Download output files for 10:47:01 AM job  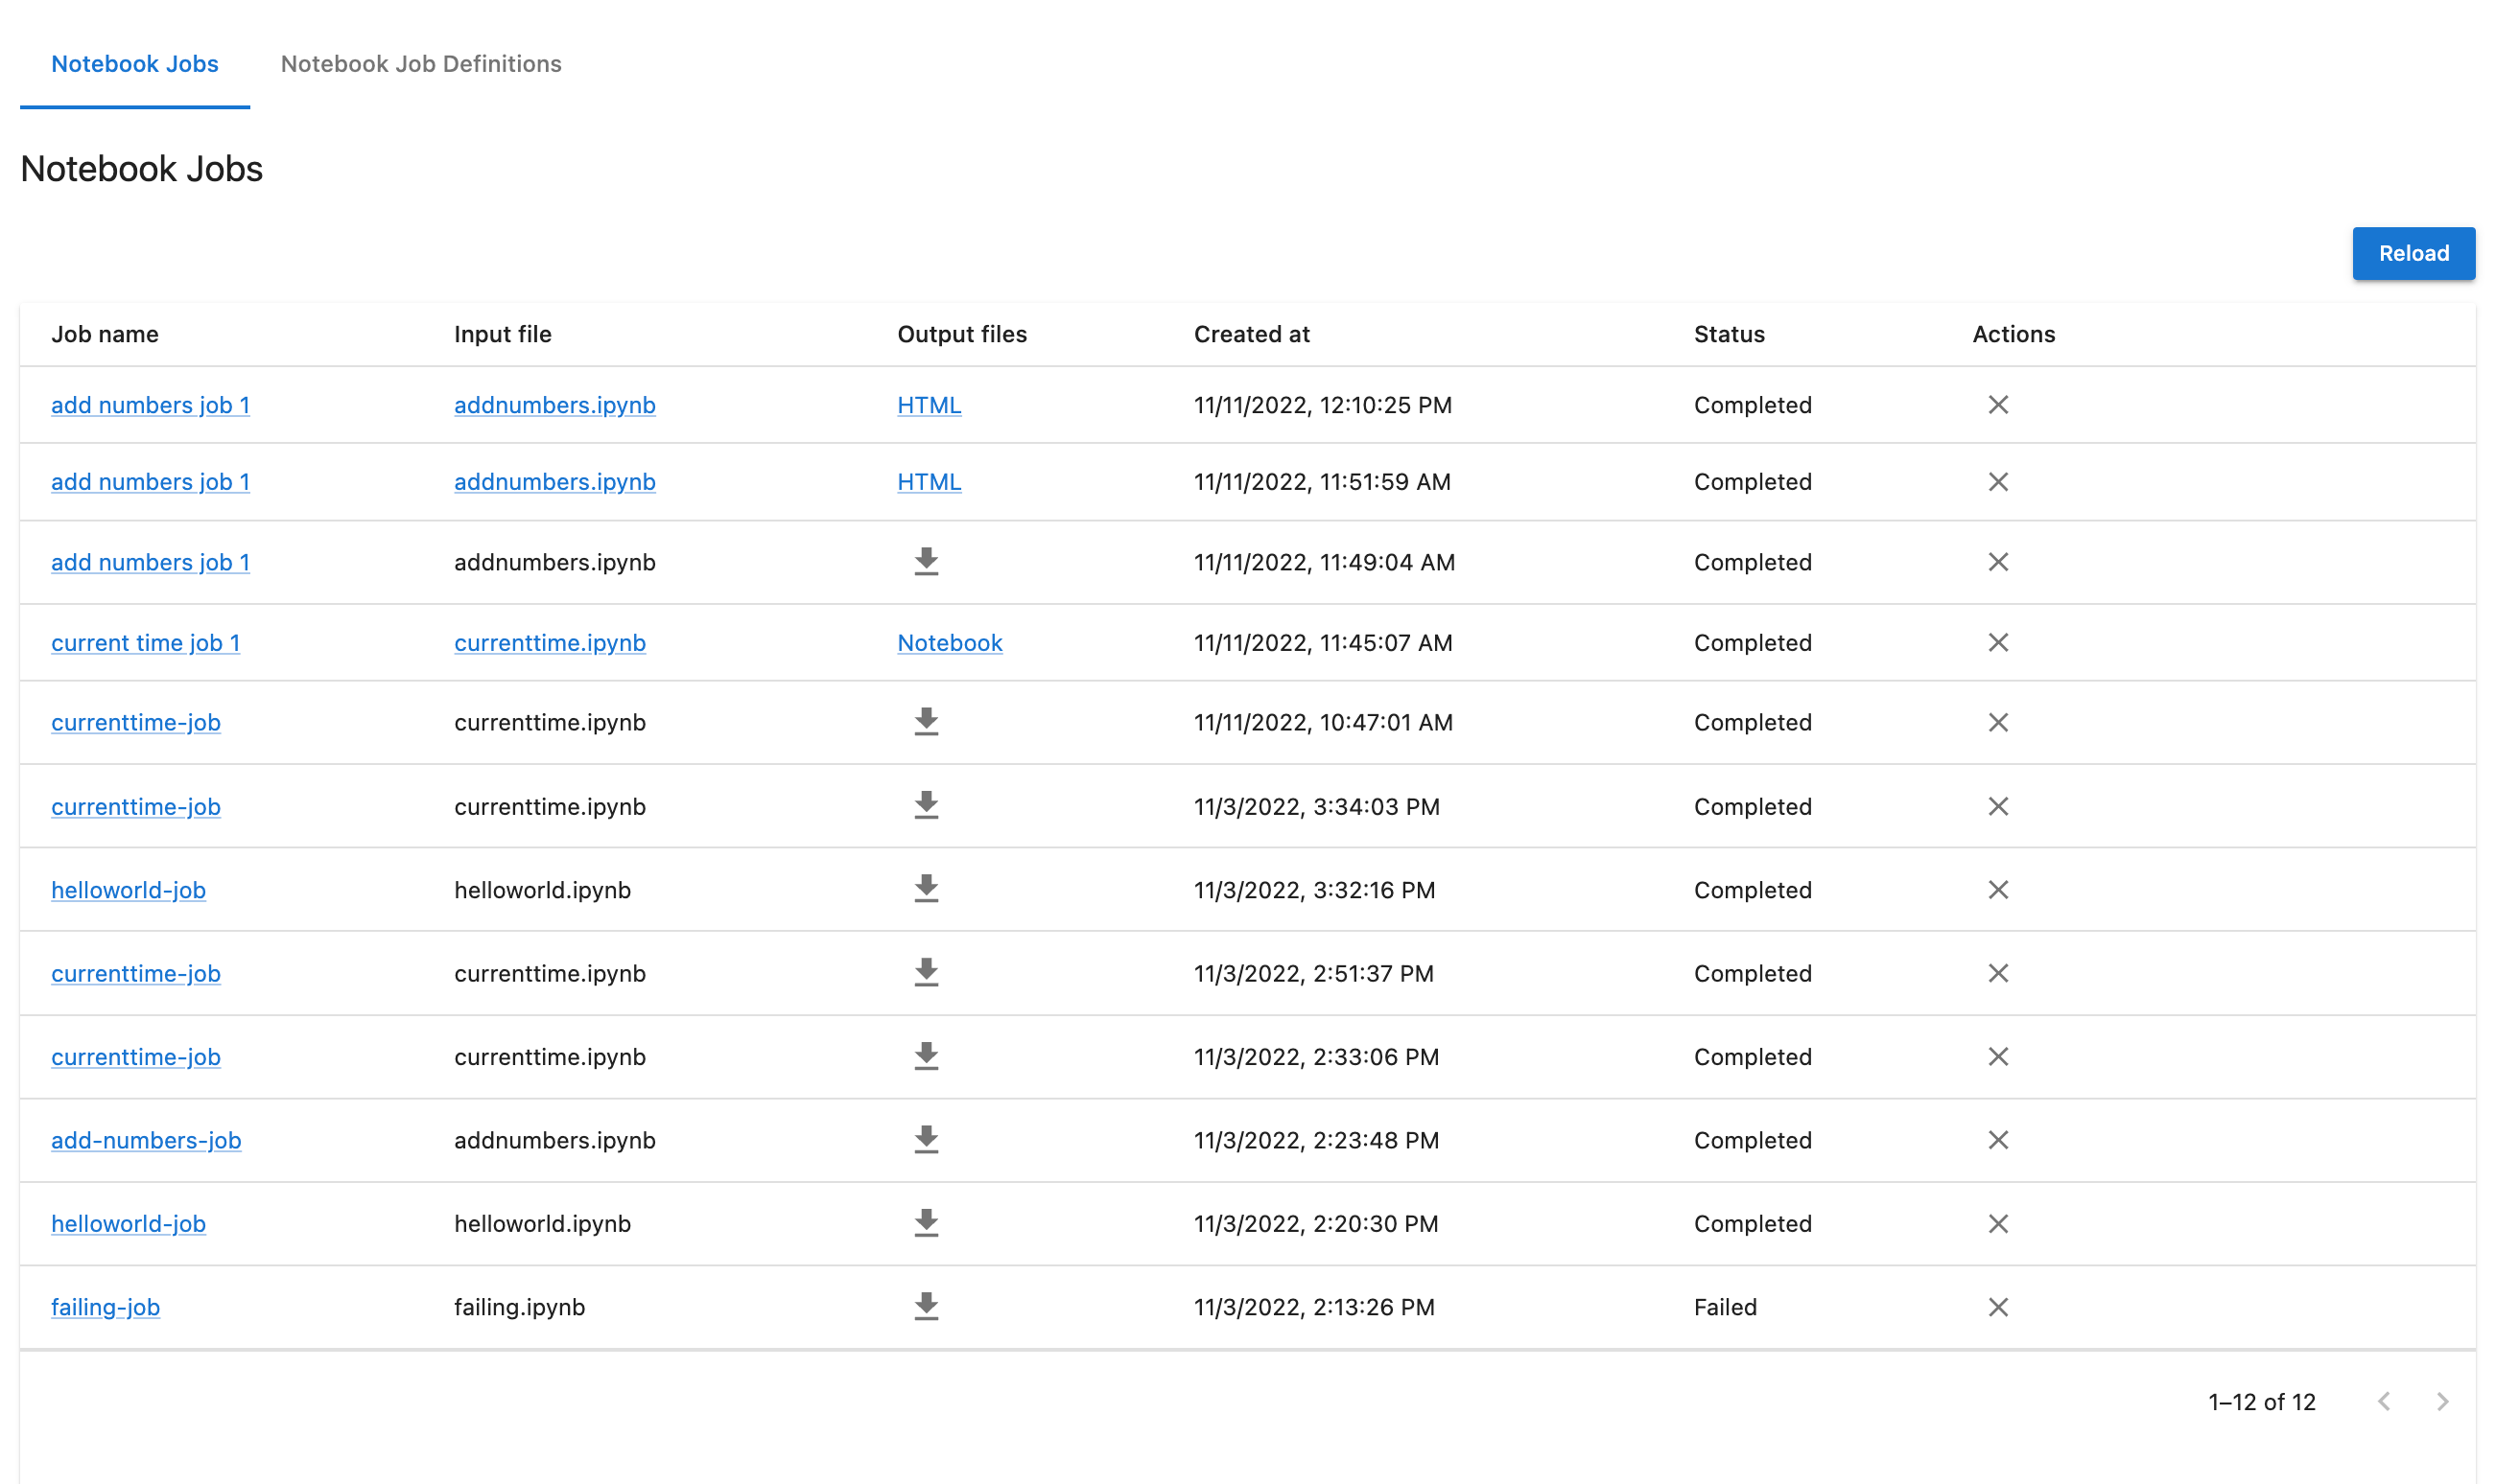(x=927, y=722)
